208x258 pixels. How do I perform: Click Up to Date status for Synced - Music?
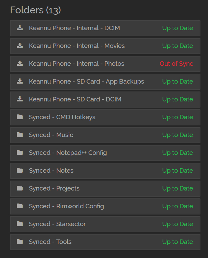(177, 135)
